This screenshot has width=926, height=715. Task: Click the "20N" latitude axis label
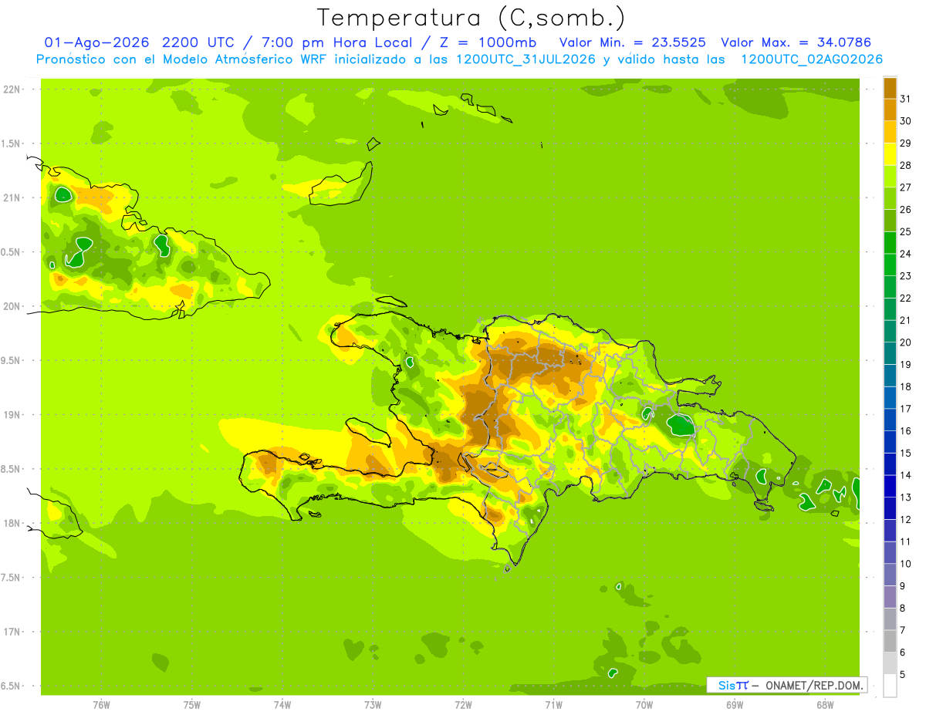(x=11, y=306)
